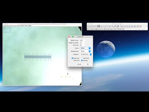
Task: Focus the Width in µm field
Action: click(x=82, y=40)
